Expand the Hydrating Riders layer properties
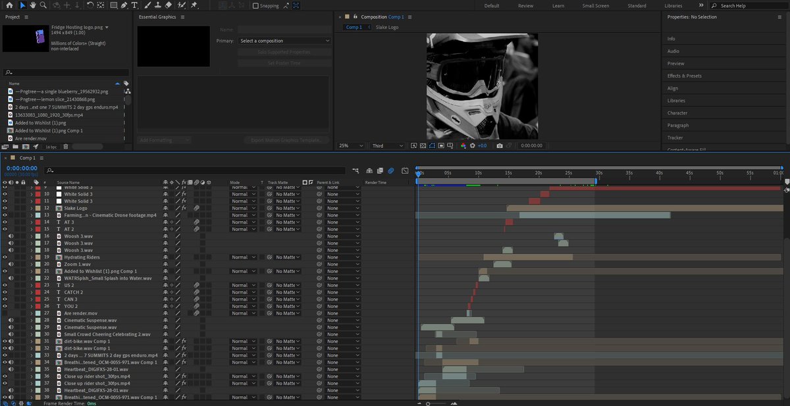The height and width of the screenshot is (406, 790). click(x=32, y=257)
